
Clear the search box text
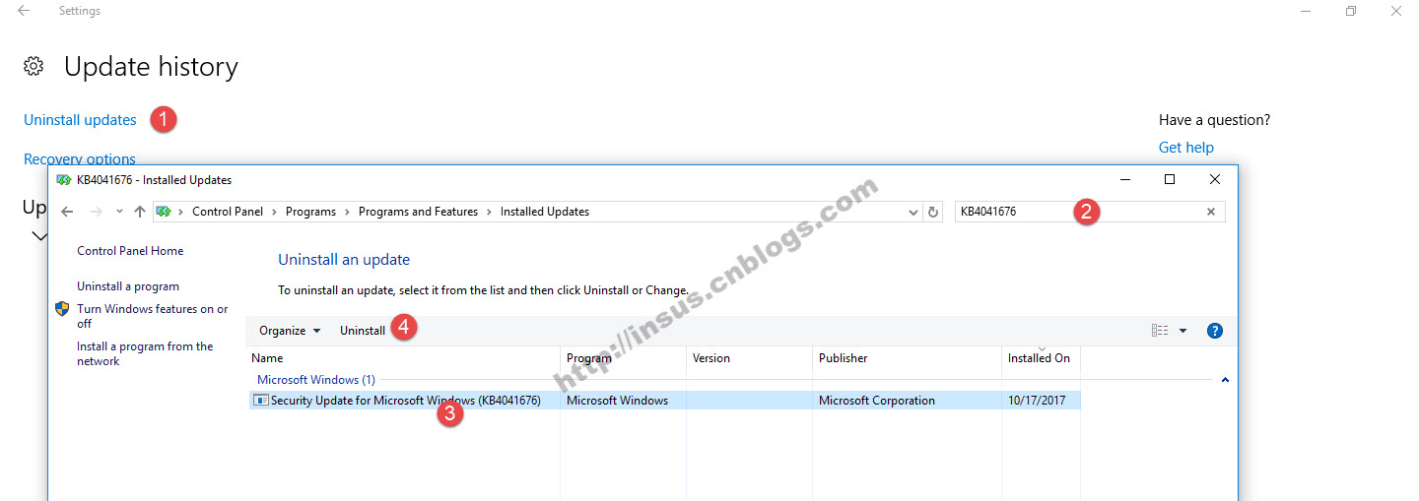pyautogui.click(x=1211, y=212)
